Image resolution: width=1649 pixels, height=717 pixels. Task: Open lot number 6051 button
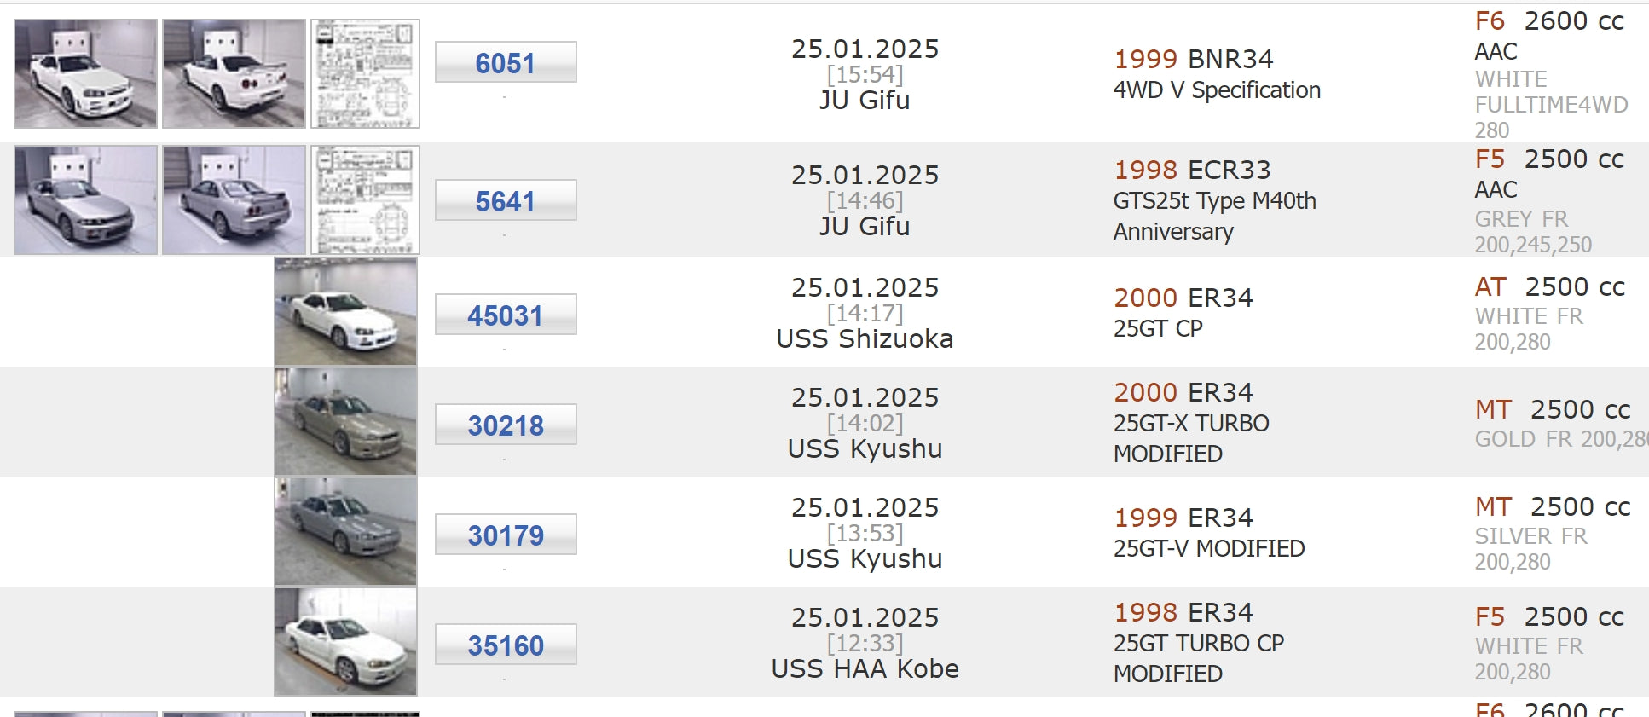coord(506,62)
